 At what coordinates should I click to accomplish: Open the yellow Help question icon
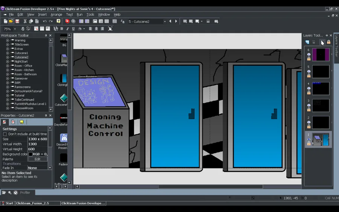[x=58, y=21]
